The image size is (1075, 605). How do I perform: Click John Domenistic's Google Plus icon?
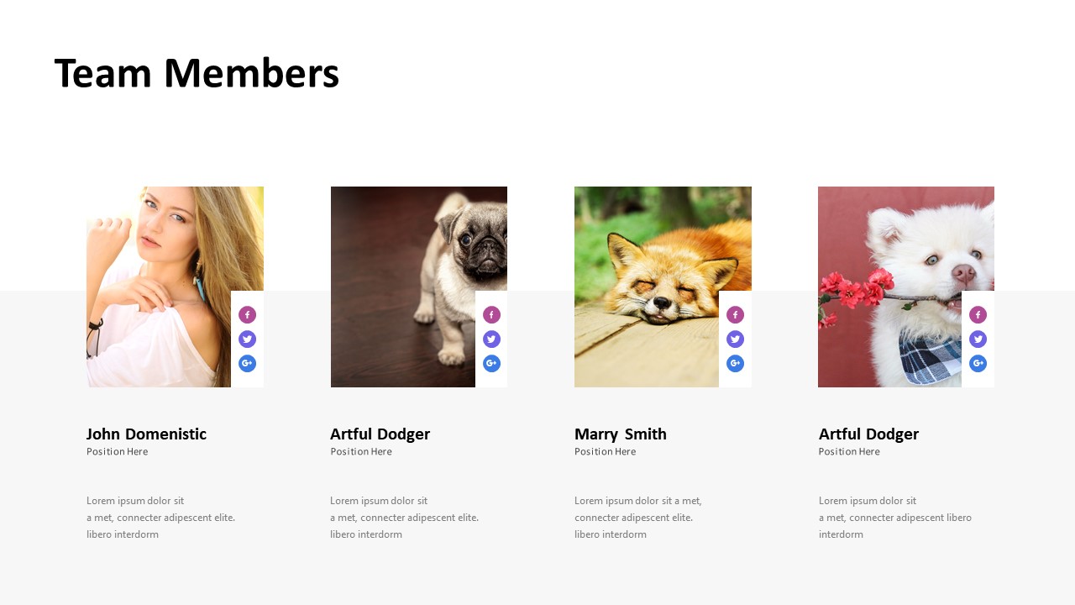pyautogui.click(x=247, y=364)
